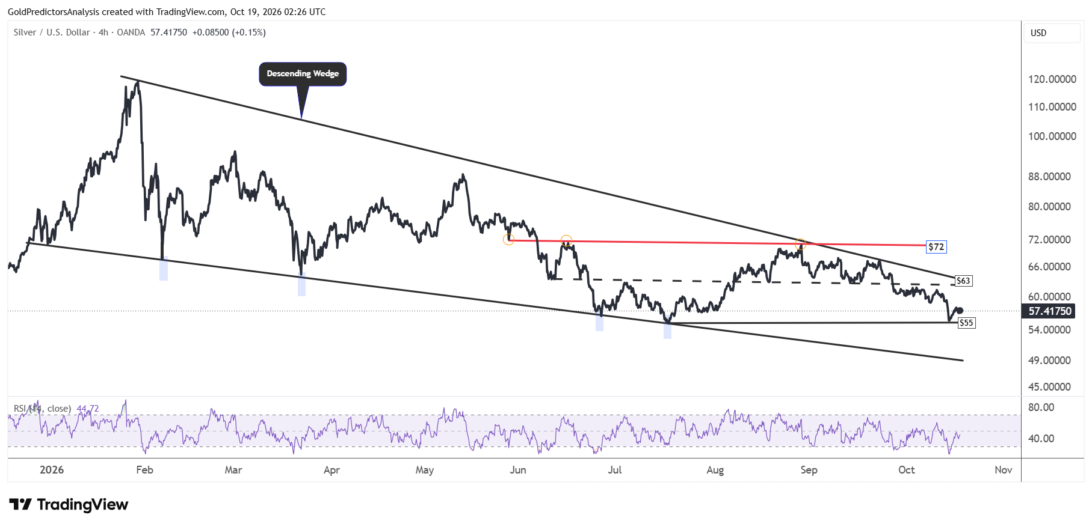Click the 120.00000 price axis label
Screen dimensions: 1092x527
coord(1052,79)
